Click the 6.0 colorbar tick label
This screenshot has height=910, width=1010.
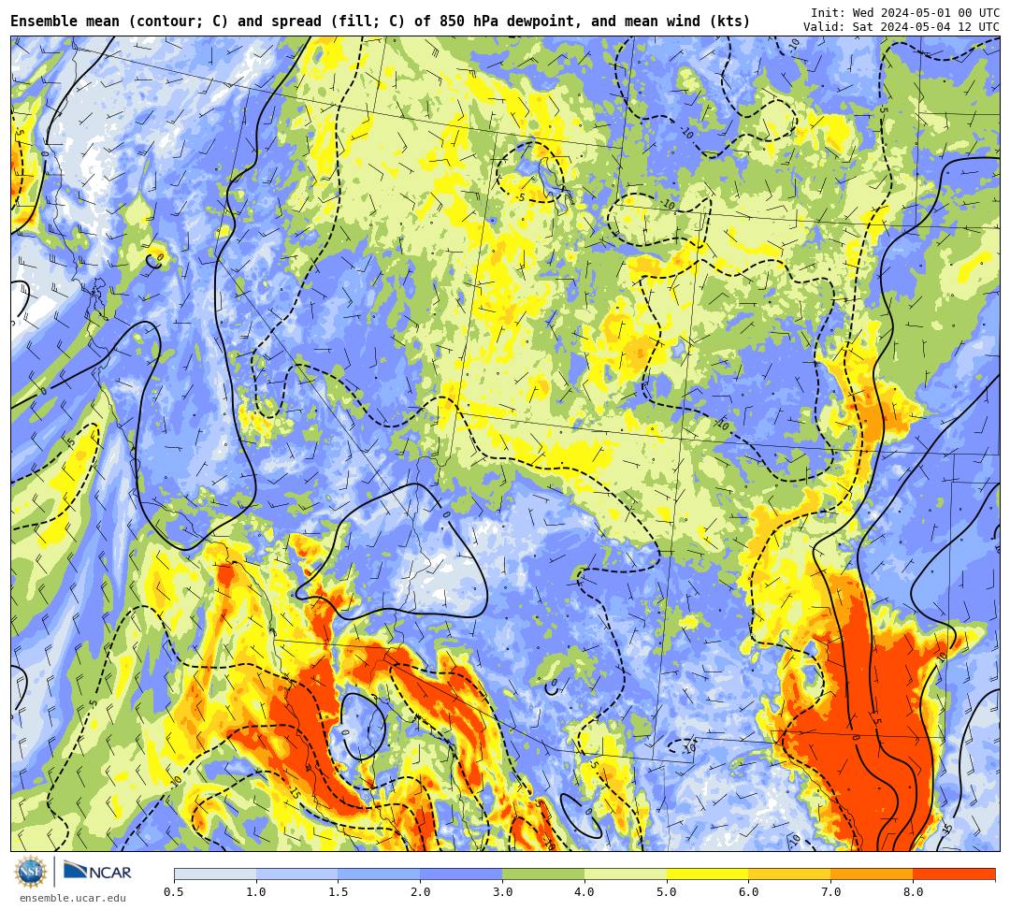point(748,892)
